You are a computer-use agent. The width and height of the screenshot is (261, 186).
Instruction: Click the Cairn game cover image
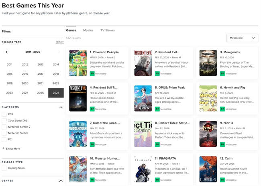coord(208,169)
